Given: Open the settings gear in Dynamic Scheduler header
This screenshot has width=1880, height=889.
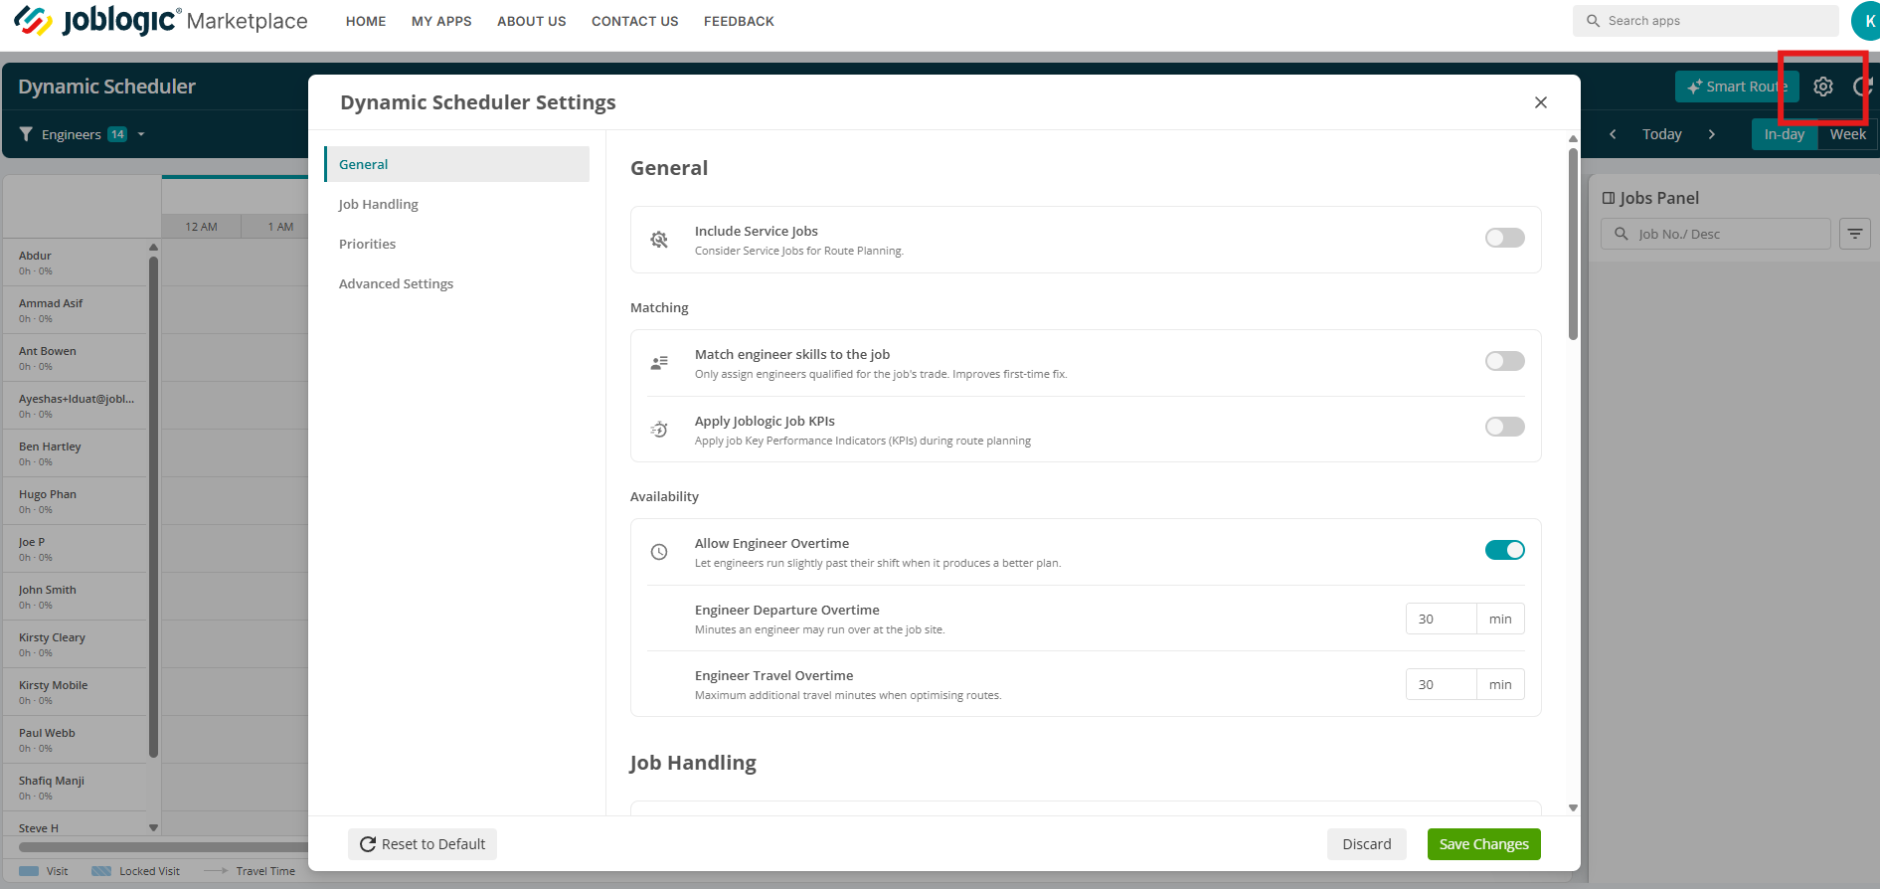Looking at the screenshot, I should [1822, 87].
